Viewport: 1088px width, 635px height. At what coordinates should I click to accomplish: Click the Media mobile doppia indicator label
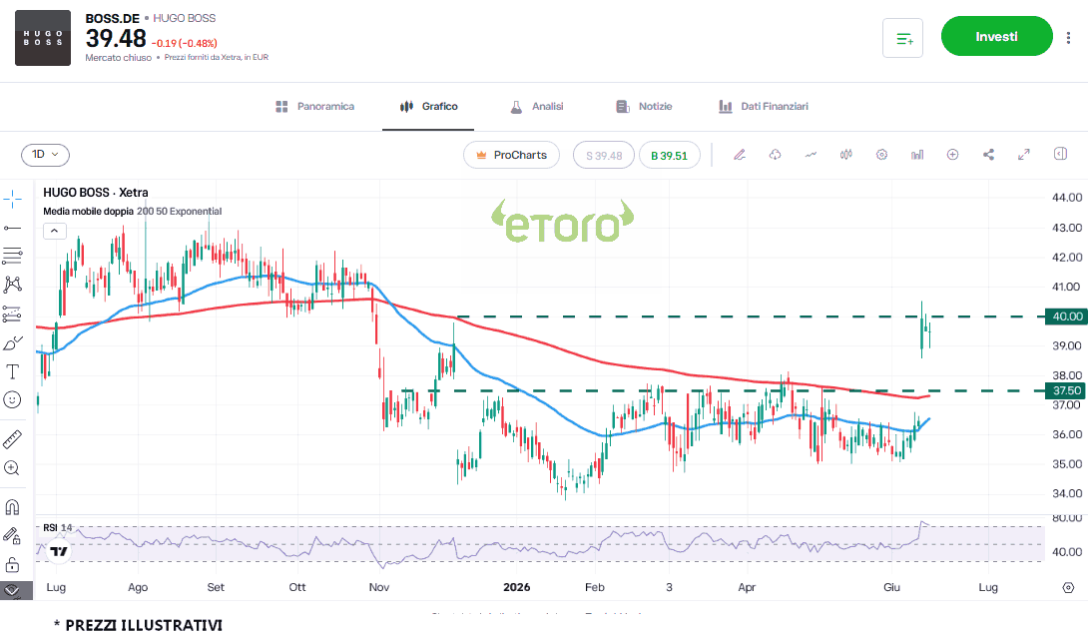pos(133,212)
